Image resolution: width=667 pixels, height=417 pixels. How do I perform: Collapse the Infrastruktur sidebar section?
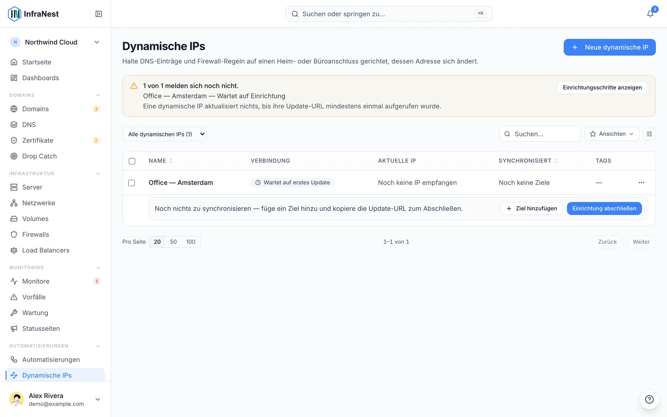click(x=98, y=174)
